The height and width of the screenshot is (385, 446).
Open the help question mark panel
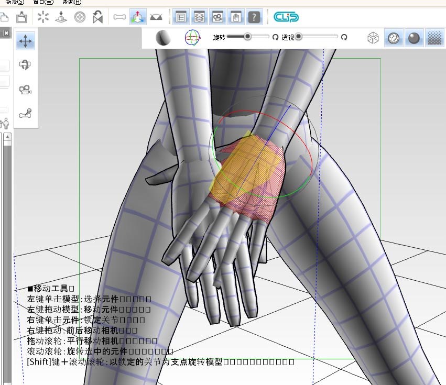(254, 17)
